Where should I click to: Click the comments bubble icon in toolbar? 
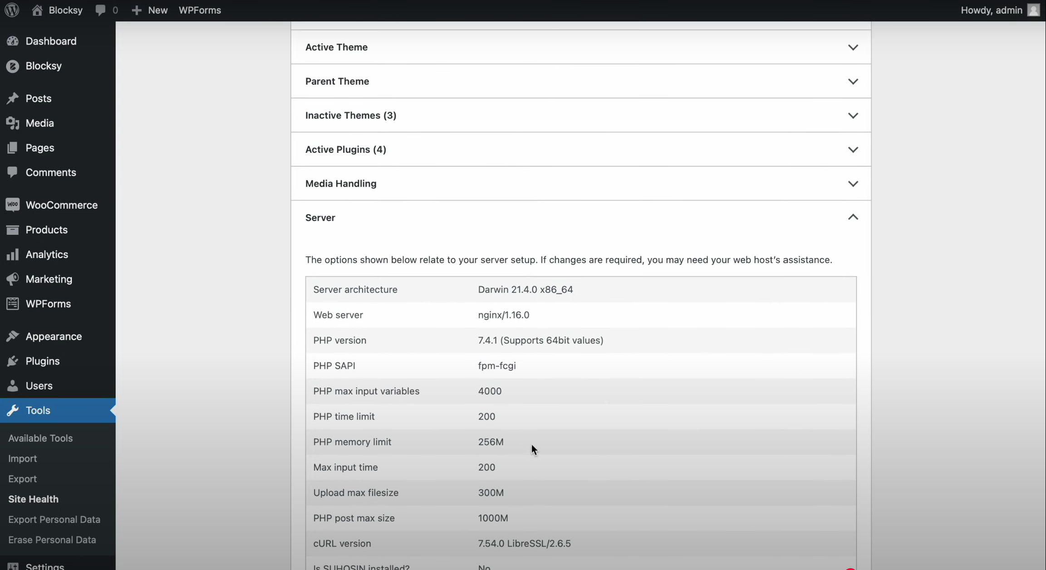coord(101,10)
